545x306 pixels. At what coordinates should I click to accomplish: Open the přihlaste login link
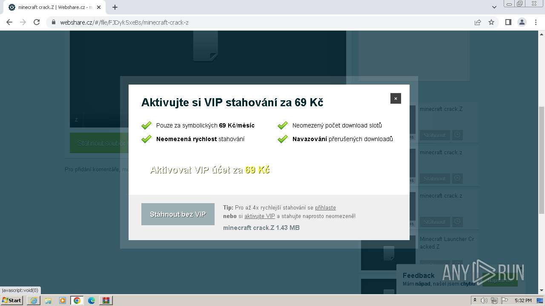325,207
